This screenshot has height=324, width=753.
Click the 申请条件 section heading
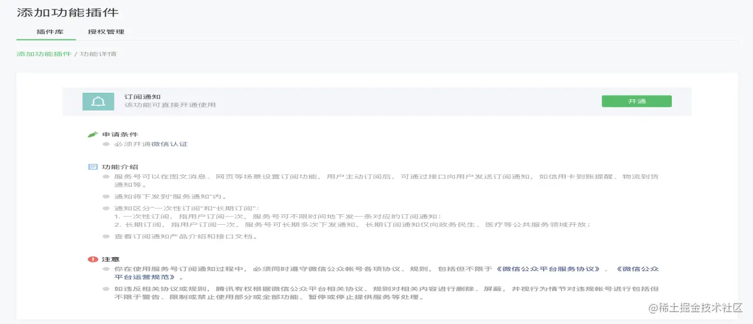(x=120, y=134)
